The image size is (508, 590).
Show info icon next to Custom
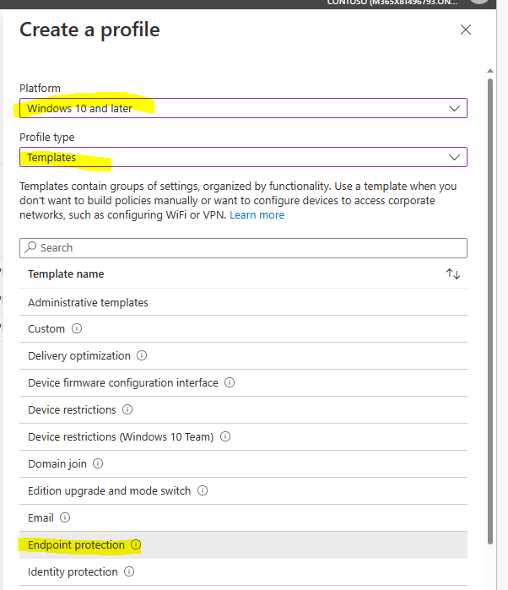(x=77, y=328)
